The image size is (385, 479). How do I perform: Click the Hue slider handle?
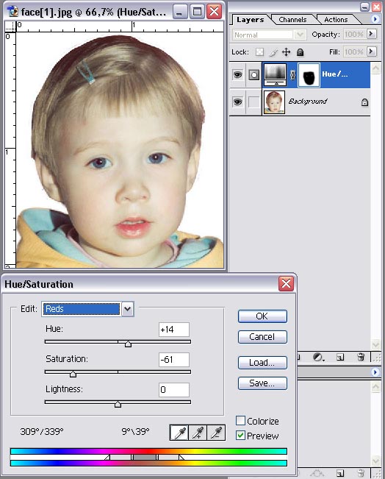128,344
